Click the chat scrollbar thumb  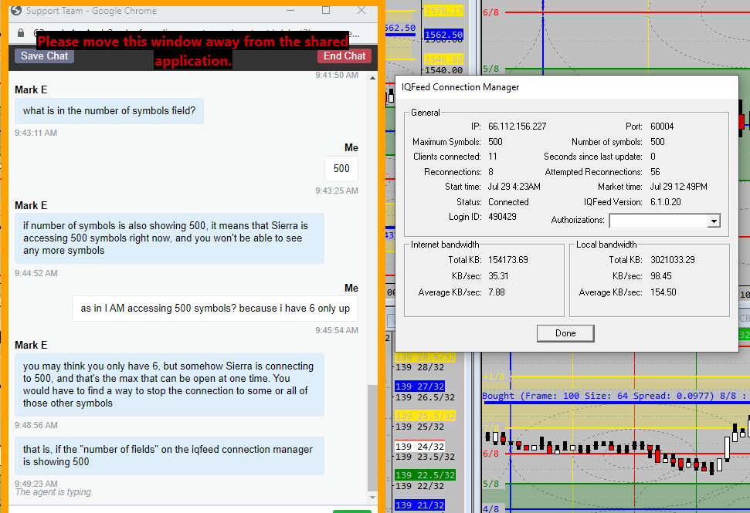(x=372, y=437)
